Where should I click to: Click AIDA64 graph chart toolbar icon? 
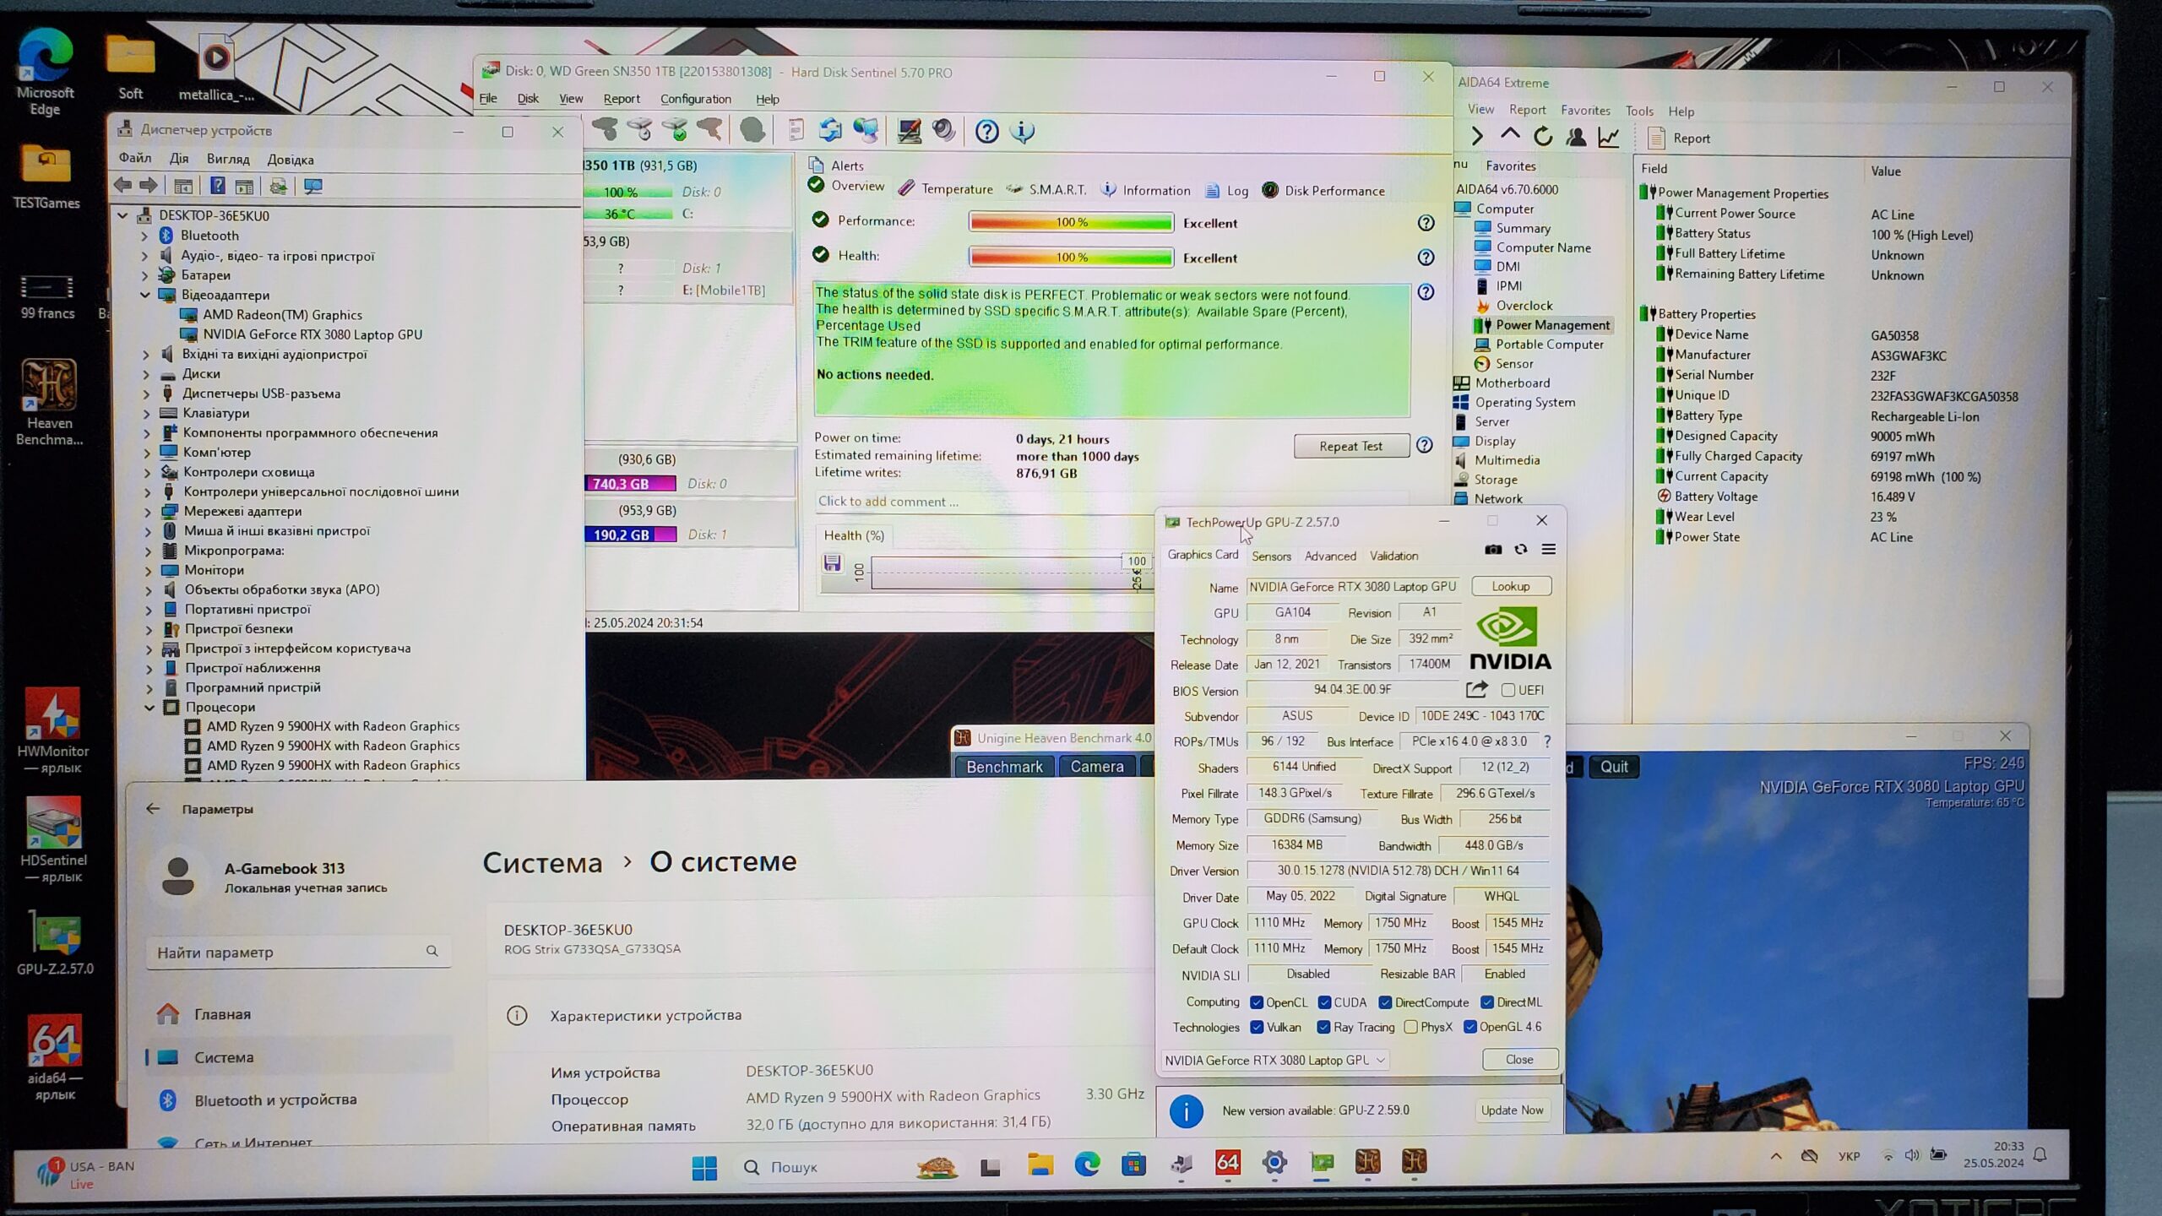pos(1609,137)
